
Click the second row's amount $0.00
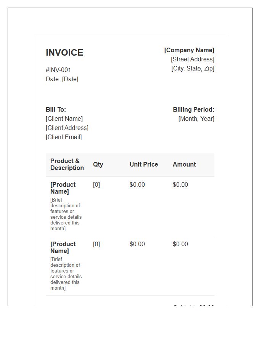[x=180, y=244]
